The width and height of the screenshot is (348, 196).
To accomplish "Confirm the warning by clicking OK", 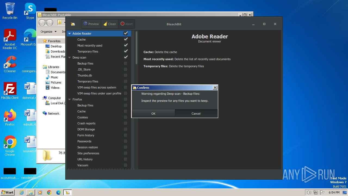I will pos(153,114).
